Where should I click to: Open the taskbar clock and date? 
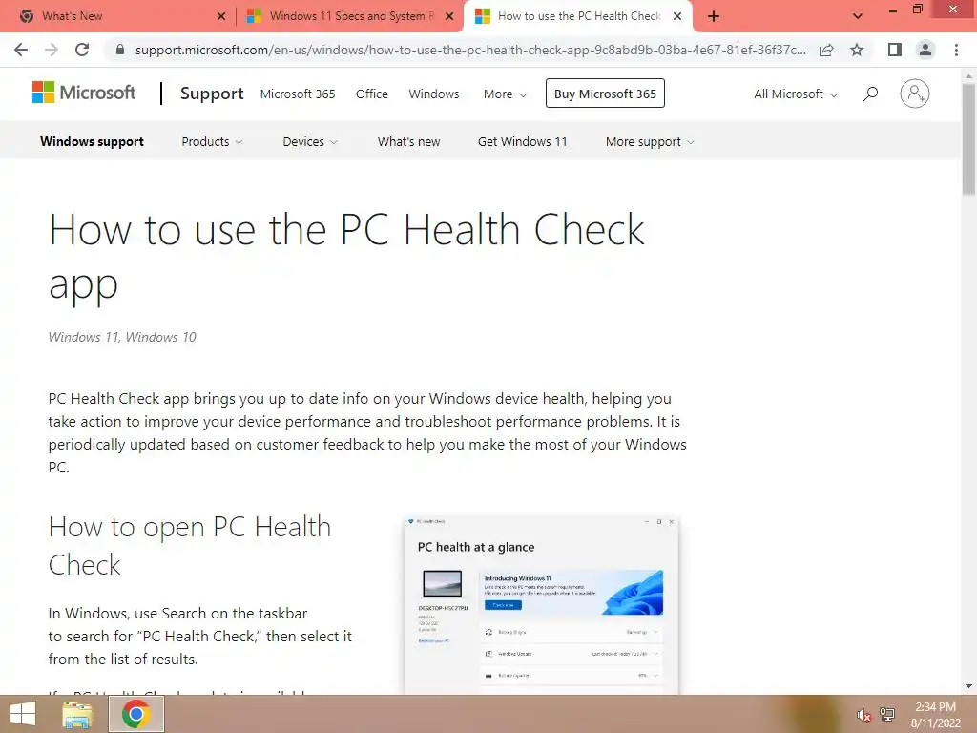(x=935, y=714)
